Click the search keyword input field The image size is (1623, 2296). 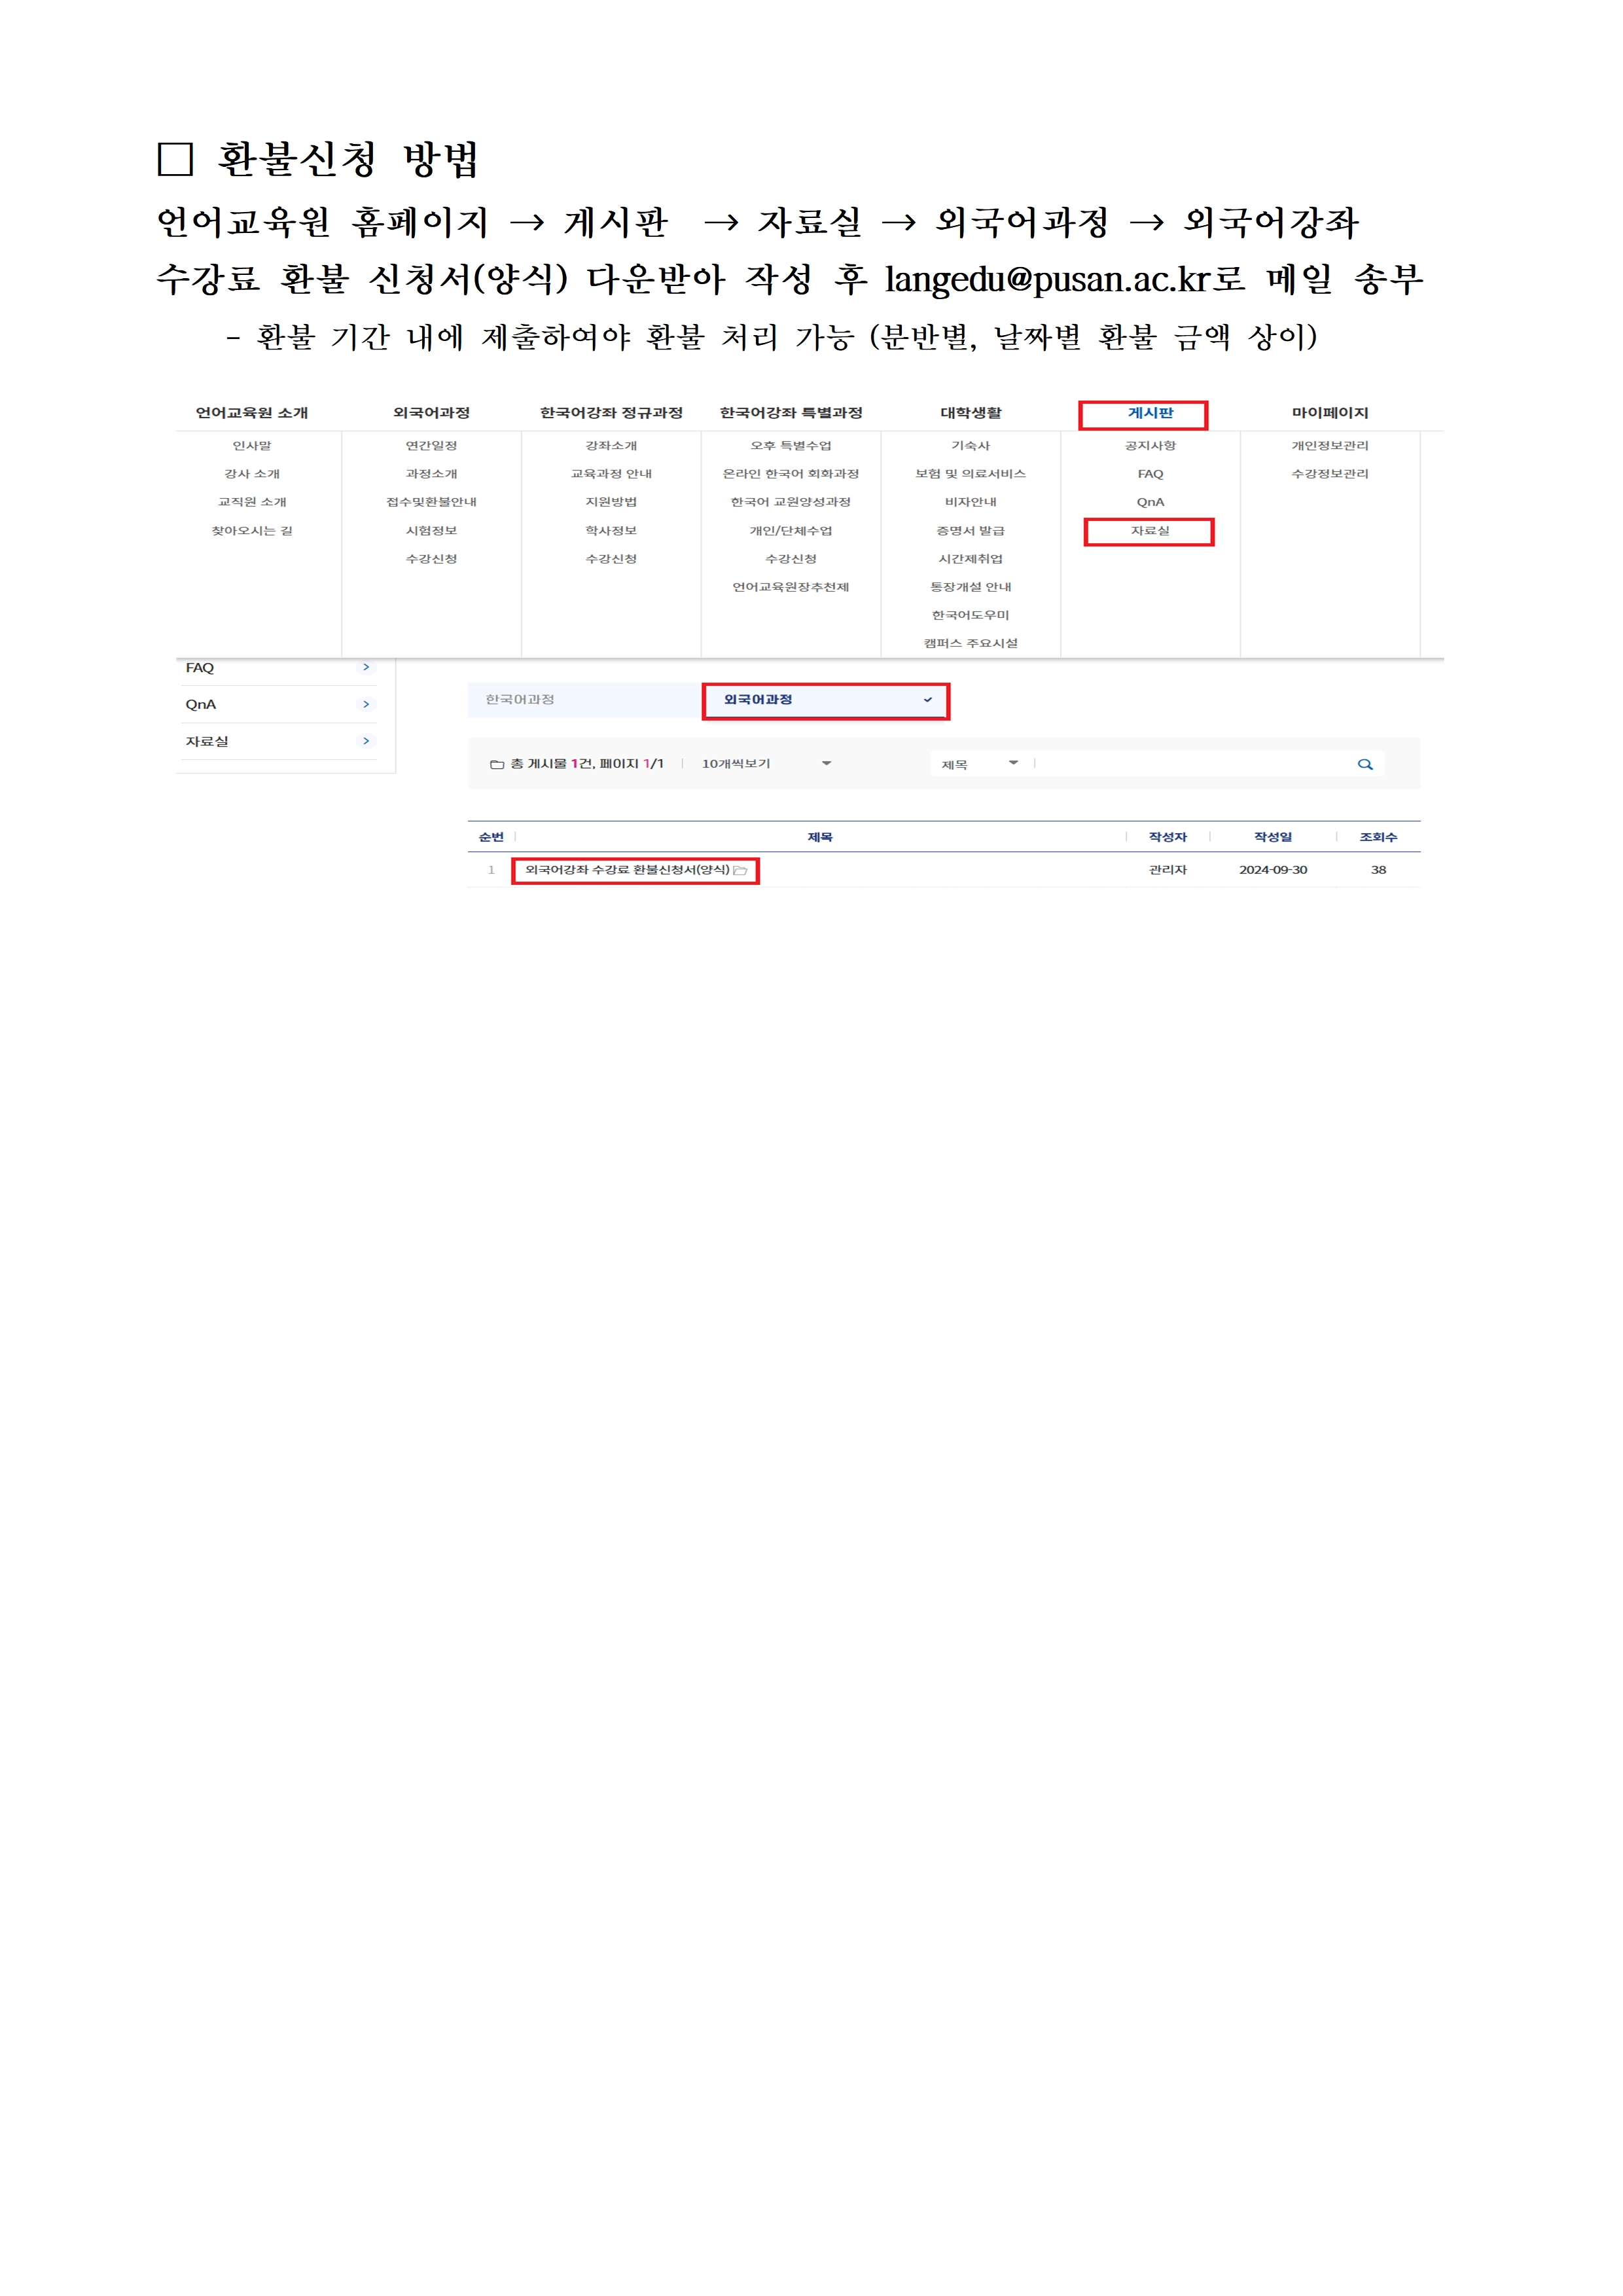click(1190, 764)
